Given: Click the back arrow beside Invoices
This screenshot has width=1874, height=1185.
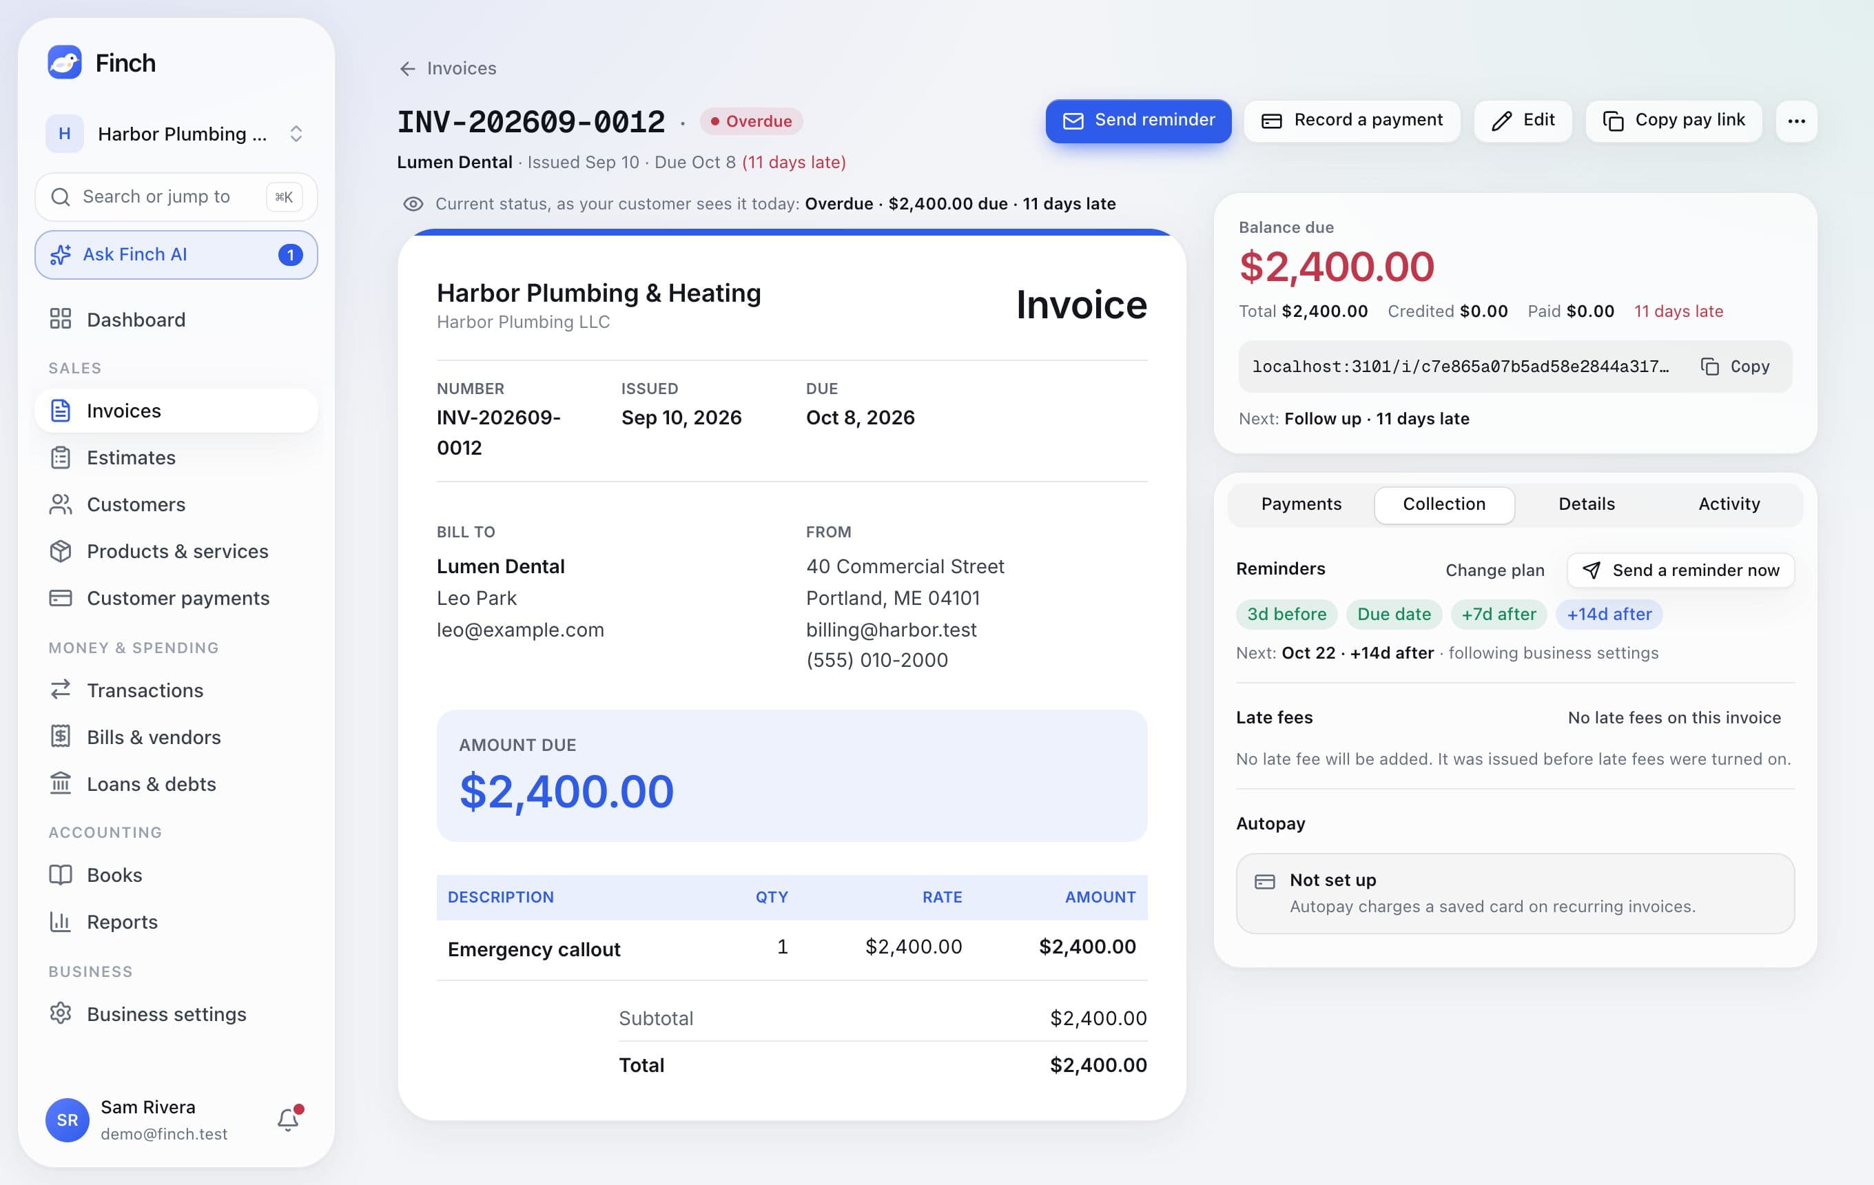Looking at the screenshot, I should tap(407, 70).
